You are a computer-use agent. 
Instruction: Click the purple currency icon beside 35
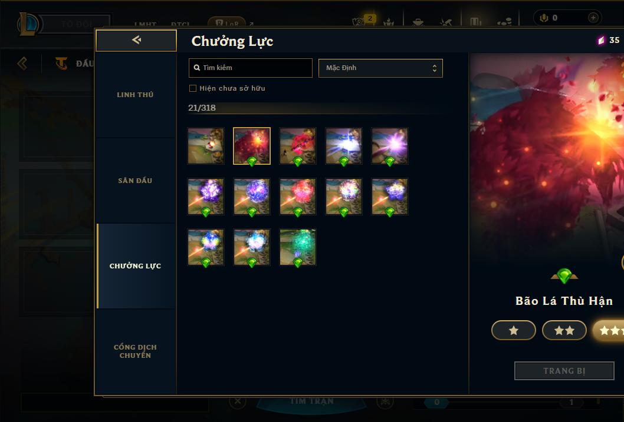pos(602,40)
